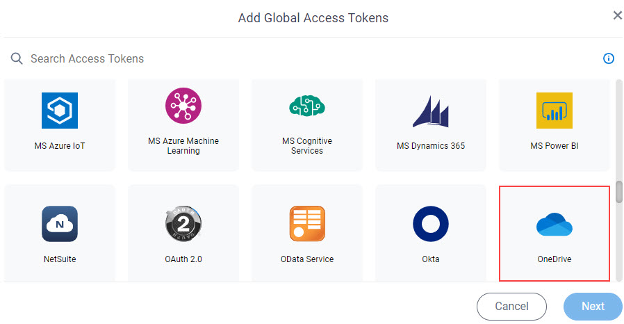Click the Okta tile label
The image size is (624, 324).
click(431, 259)
